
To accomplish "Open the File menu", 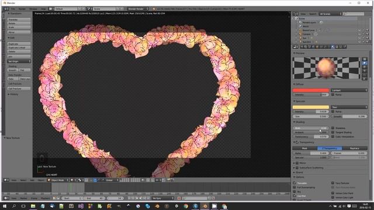I will [13, 9].
